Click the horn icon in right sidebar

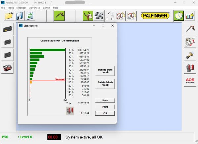pos(190,55)
